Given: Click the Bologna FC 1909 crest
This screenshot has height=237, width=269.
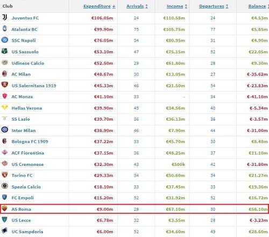Looking at the screenshot, I should pyautogui.click(x=5, y=141).
